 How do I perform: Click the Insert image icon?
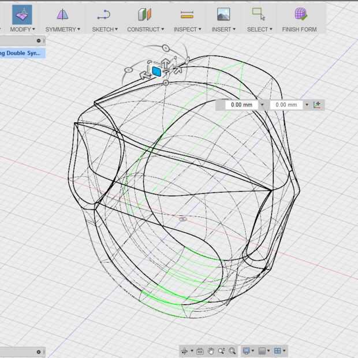(223, 14)
